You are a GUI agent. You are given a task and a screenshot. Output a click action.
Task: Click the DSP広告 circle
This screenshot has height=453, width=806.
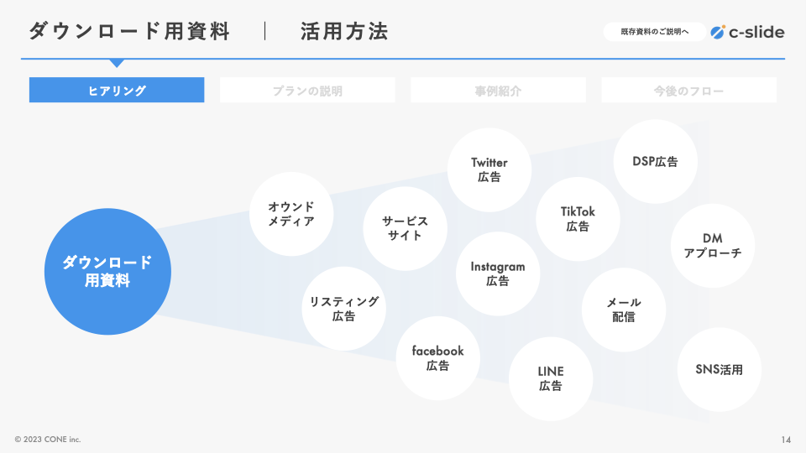[x=655, y=161]
